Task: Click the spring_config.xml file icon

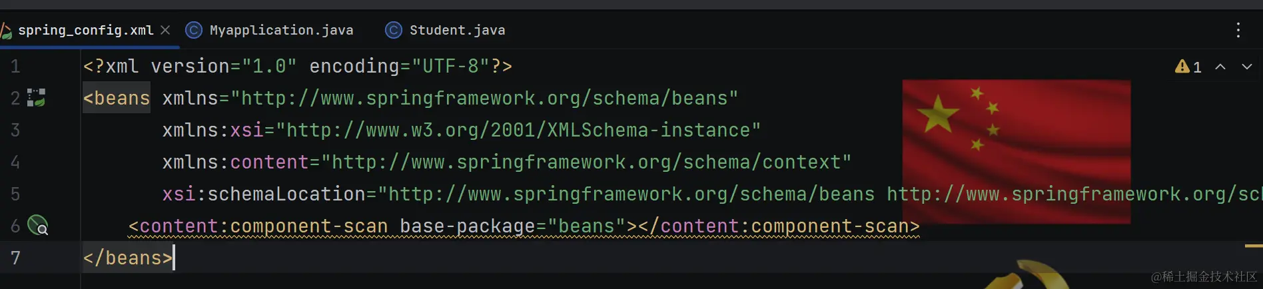Action: pyautogui.click(x=6, y=30)
